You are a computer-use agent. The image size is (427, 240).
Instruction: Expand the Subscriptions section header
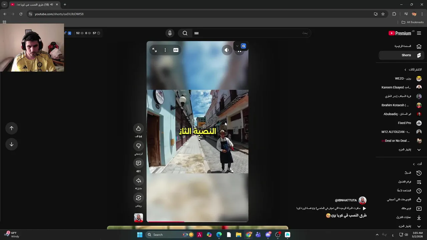pos(413,69)
